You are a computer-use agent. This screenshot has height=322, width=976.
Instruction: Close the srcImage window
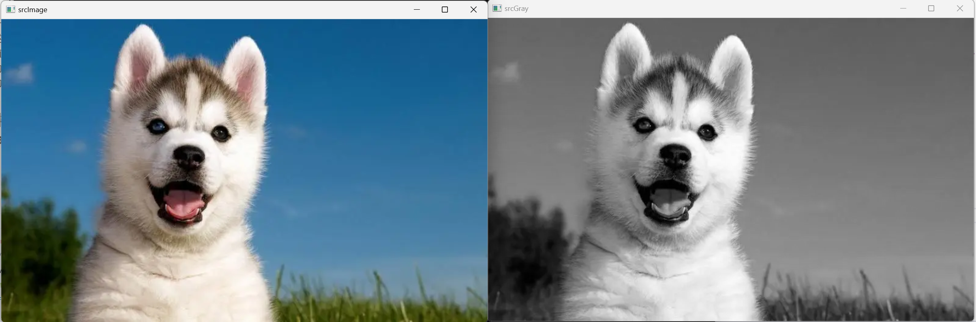pyautogui.click(x=473, y=9)
